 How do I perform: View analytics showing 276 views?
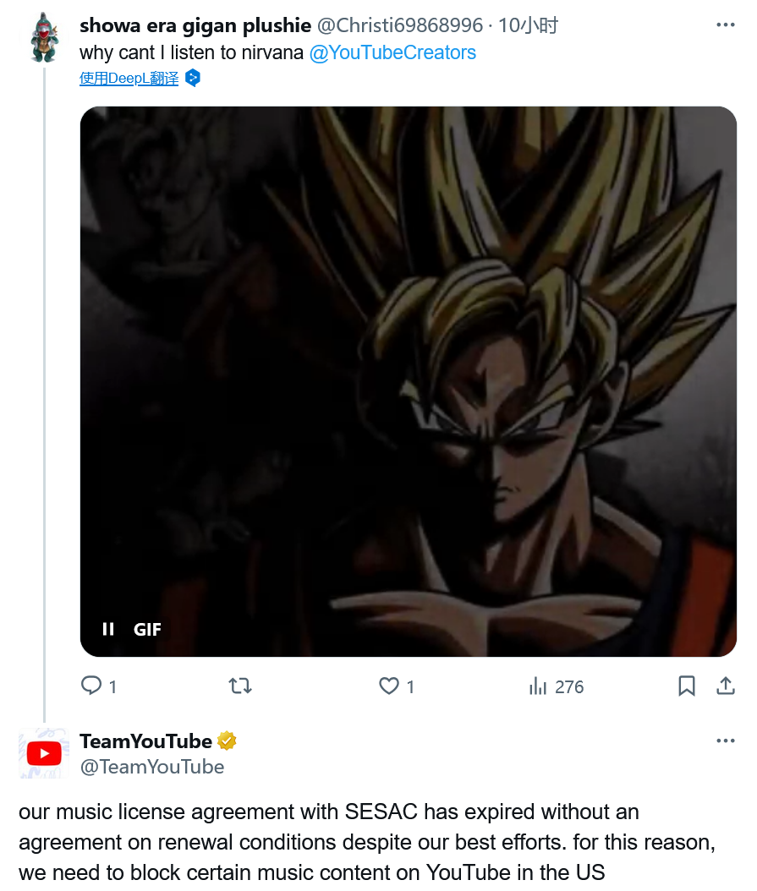point(556,686)
